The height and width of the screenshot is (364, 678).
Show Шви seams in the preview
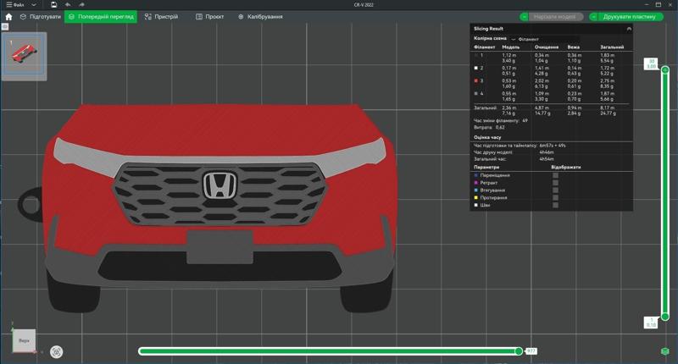point(556,205)
